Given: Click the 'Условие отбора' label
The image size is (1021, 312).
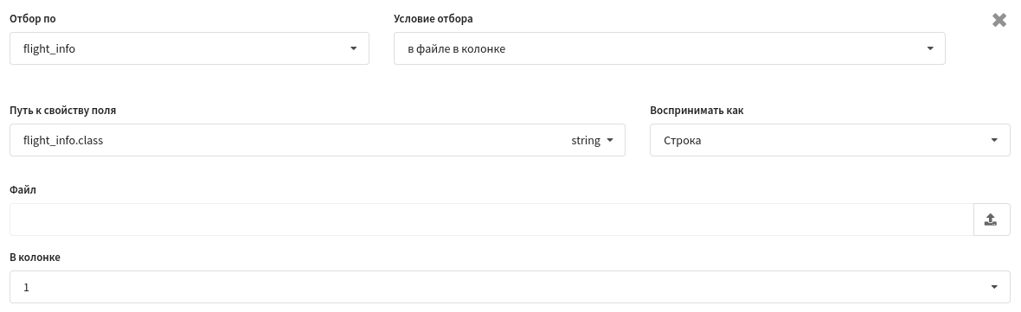Looking at the screenshot, I should (433, 19).
